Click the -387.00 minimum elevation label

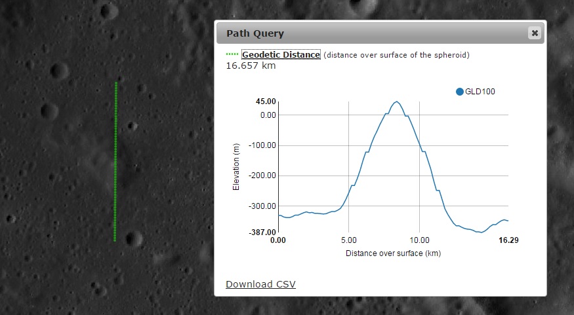pos(263,232)
